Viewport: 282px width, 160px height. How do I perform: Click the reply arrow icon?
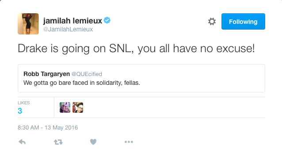[22, 142]
